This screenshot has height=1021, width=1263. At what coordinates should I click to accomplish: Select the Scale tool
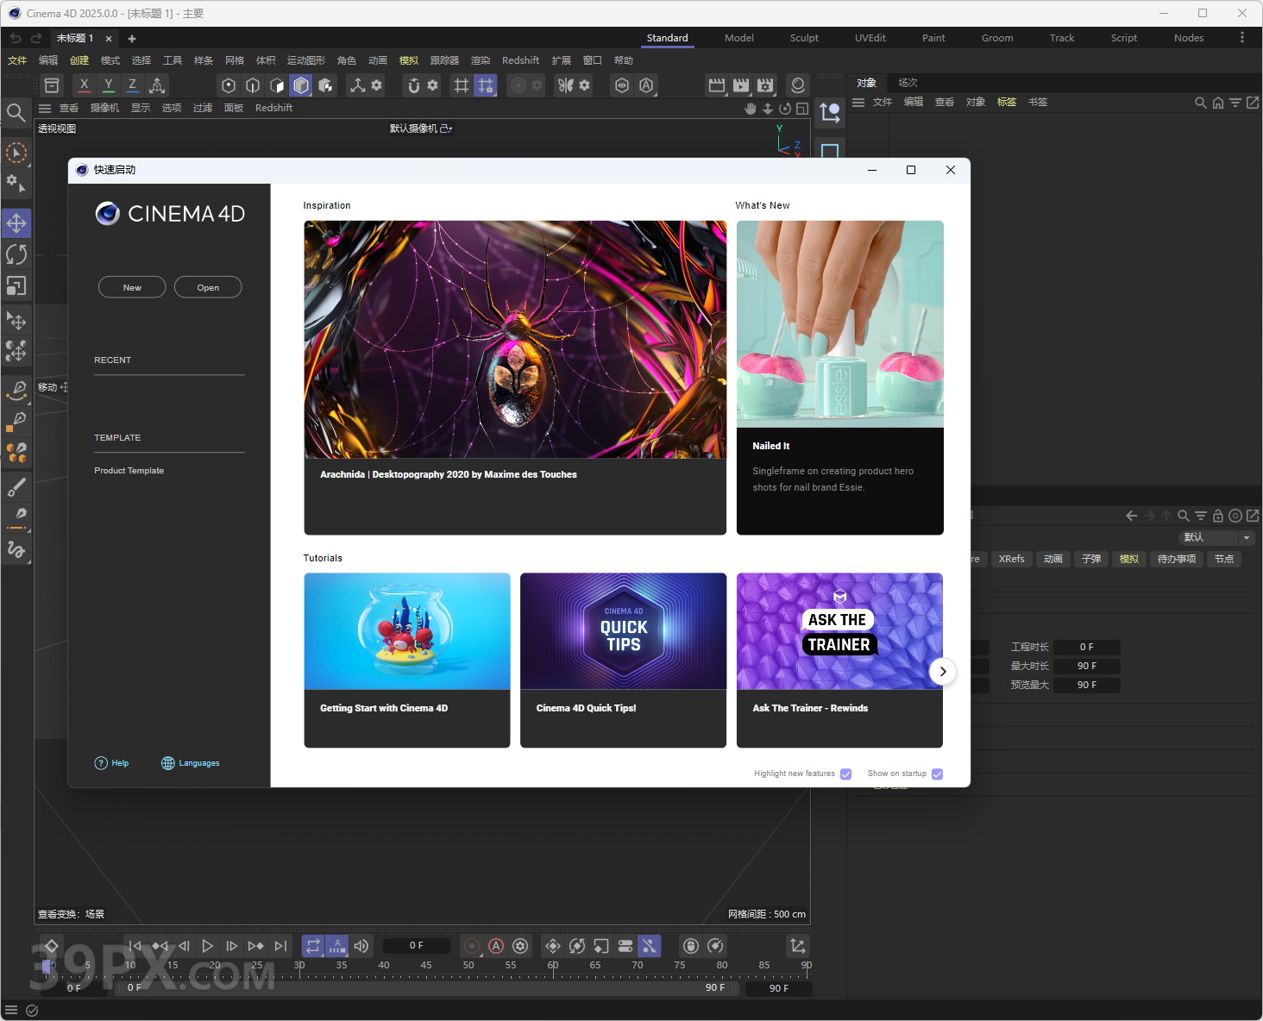click(16, 286)
